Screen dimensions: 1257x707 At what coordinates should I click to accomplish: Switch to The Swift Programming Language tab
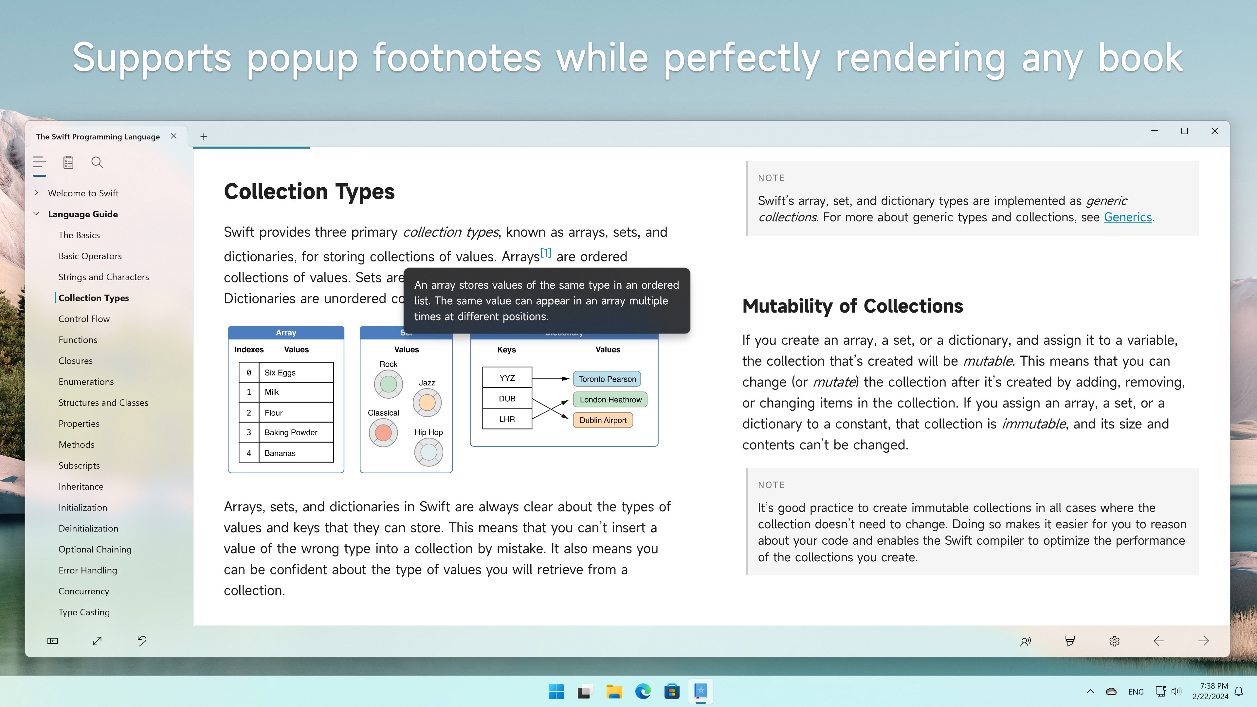point(98,136)
